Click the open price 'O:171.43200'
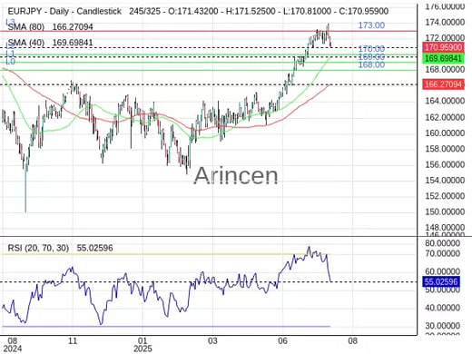 tap(191, 12)
